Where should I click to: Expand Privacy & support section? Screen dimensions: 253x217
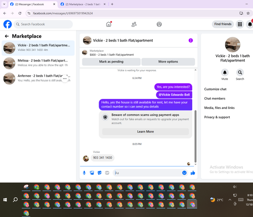click(217, 117)
